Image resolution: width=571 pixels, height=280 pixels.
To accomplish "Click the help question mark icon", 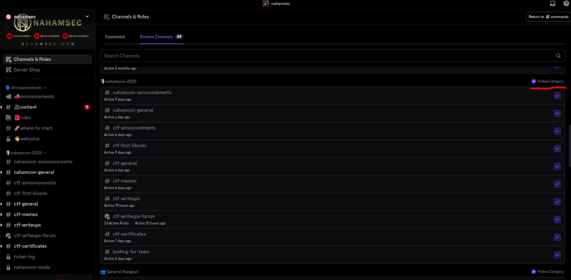I will 566,3.
